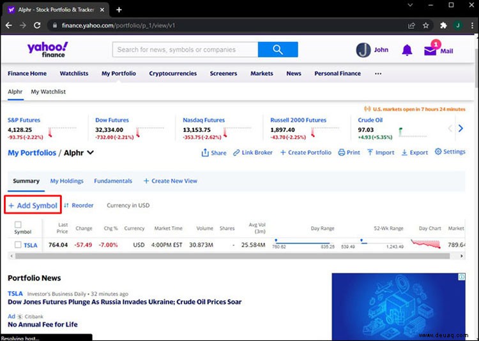
Task: Open the Chrome three-dot menu
Action: (x=472, y=25)
